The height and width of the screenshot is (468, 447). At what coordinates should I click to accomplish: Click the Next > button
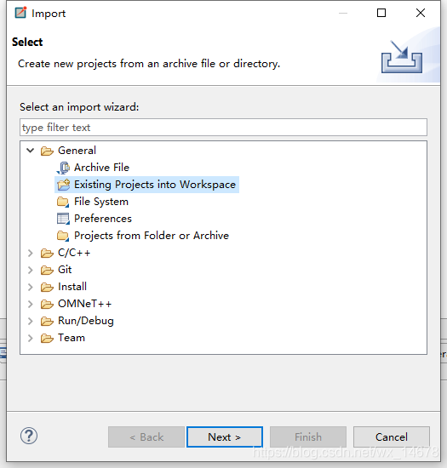pos(225,437)
